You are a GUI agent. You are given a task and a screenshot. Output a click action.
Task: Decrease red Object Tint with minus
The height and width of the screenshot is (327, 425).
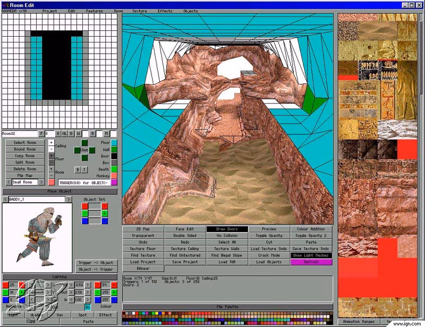coord(85,206)
